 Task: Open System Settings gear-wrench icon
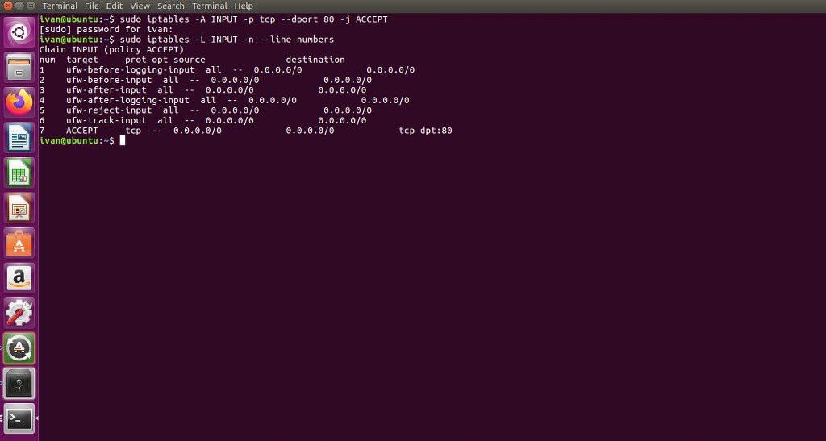(19, 314)
